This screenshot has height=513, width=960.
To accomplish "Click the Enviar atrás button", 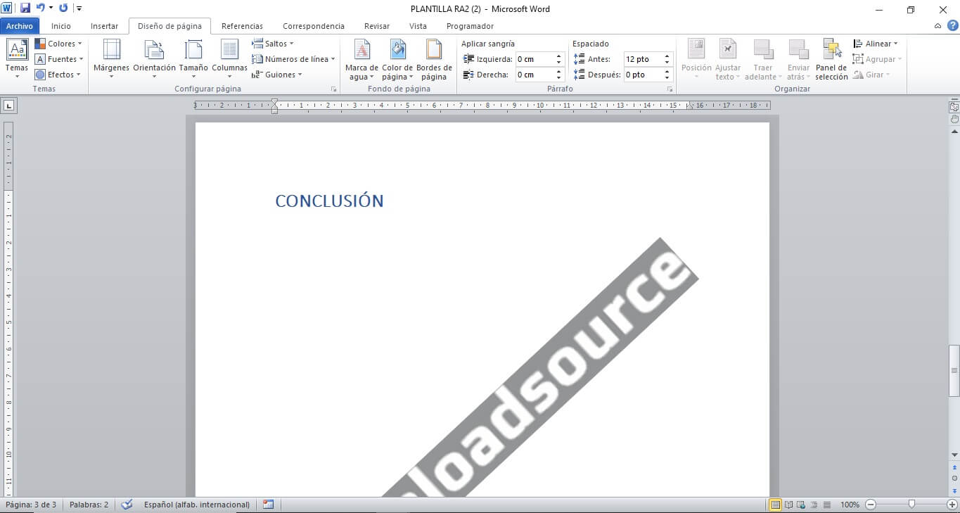I will pyautogui.click(x=798, y=59).
